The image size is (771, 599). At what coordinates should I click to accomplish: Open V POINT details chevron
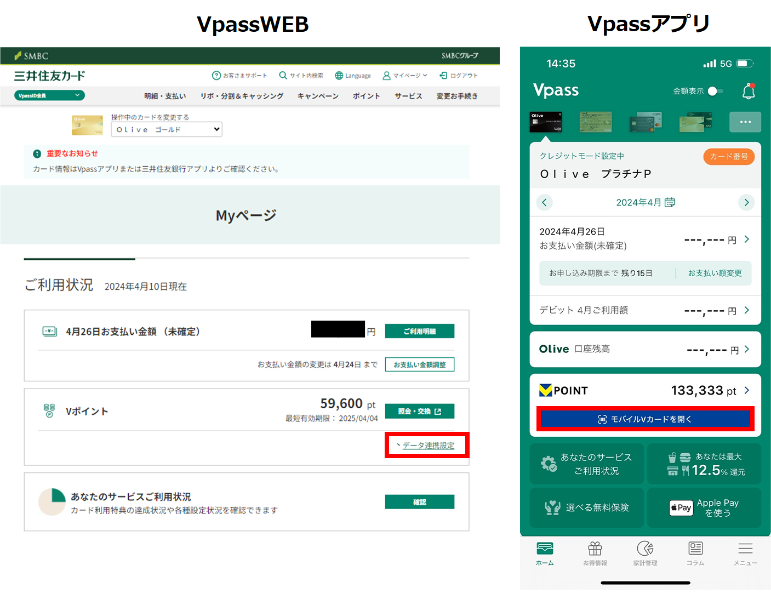click(x=746, y=390)
